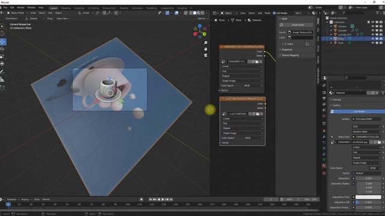Switch to the UV Editing workspace tab

click(93, 8)
